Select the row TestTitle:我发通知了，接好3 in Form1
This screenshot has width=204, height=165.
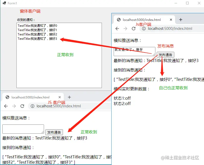click(37, 39)
